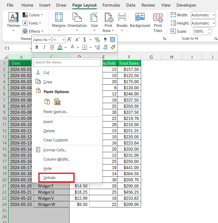
Task: Click the Increase Decimal icon
Action: [97, 47]
